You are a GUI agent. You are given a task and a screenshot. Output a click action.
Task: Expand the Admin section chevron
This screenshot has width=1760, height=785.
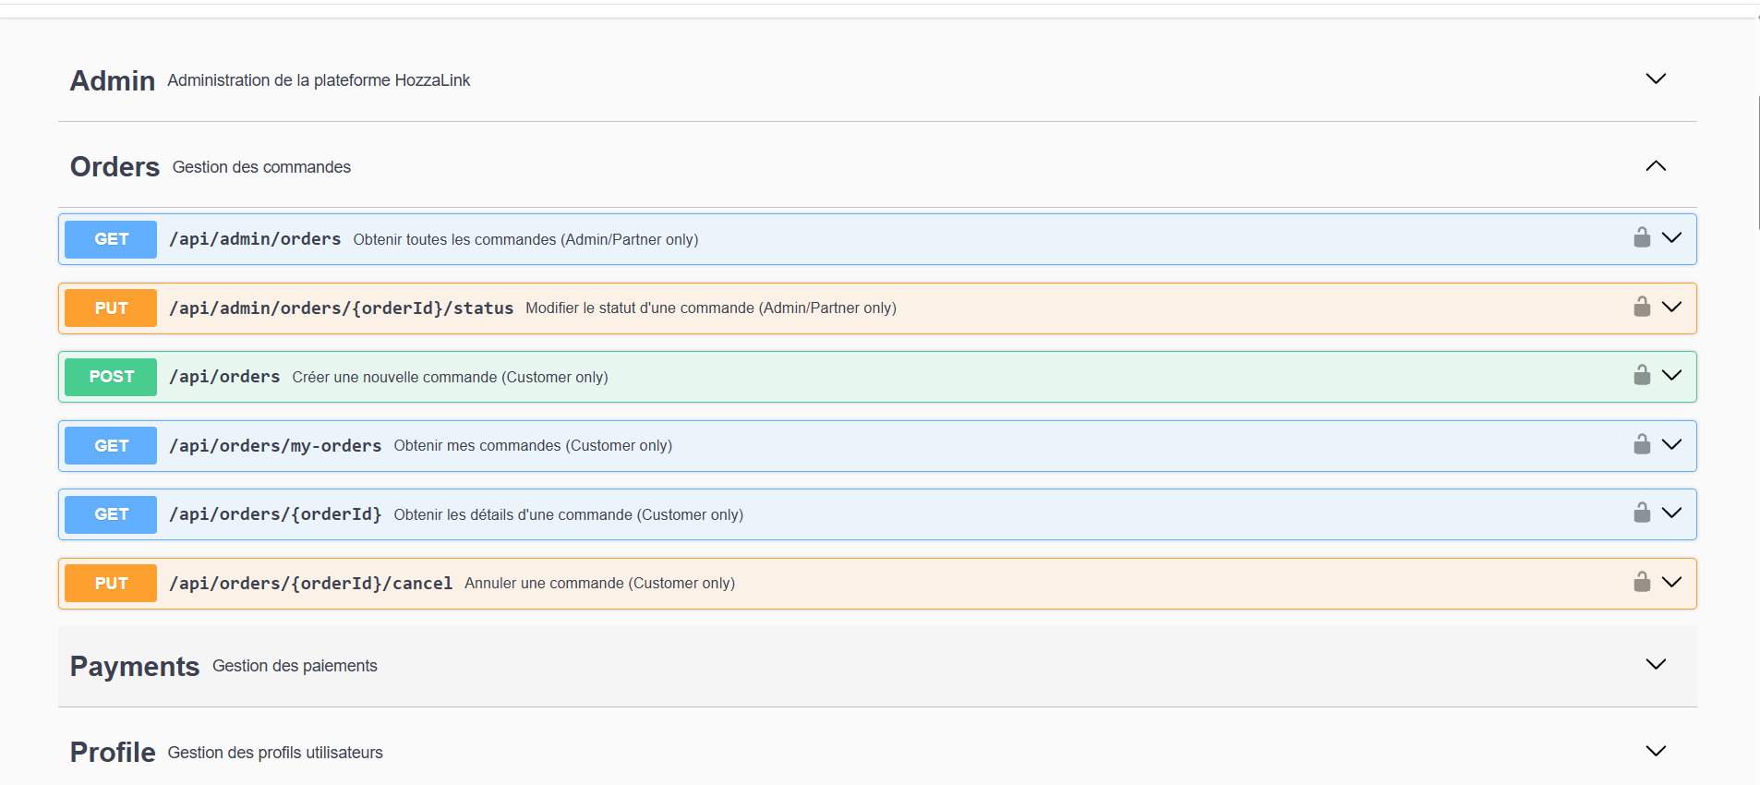pos(1656,79)
